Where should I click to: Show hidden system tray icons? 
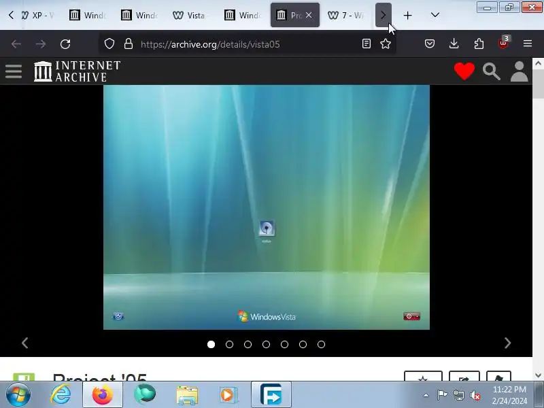pyautogui.click(x=426, y=395)
